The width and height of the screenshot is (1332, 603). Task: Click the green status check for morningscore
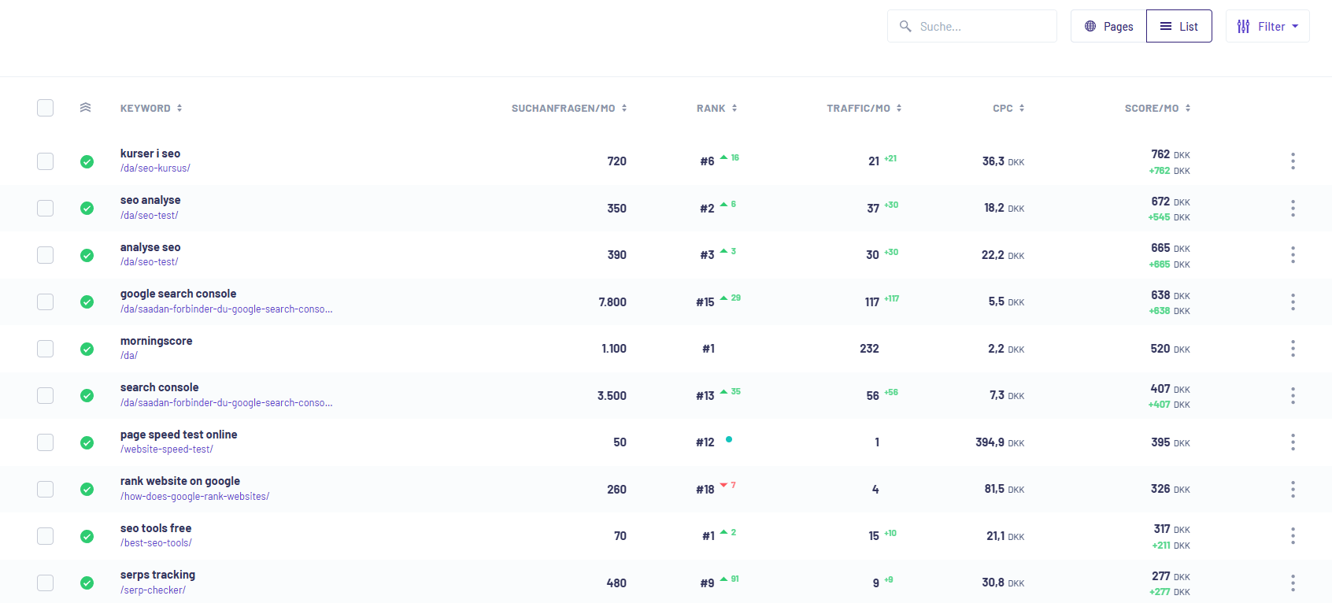click(x=87, y=349)
